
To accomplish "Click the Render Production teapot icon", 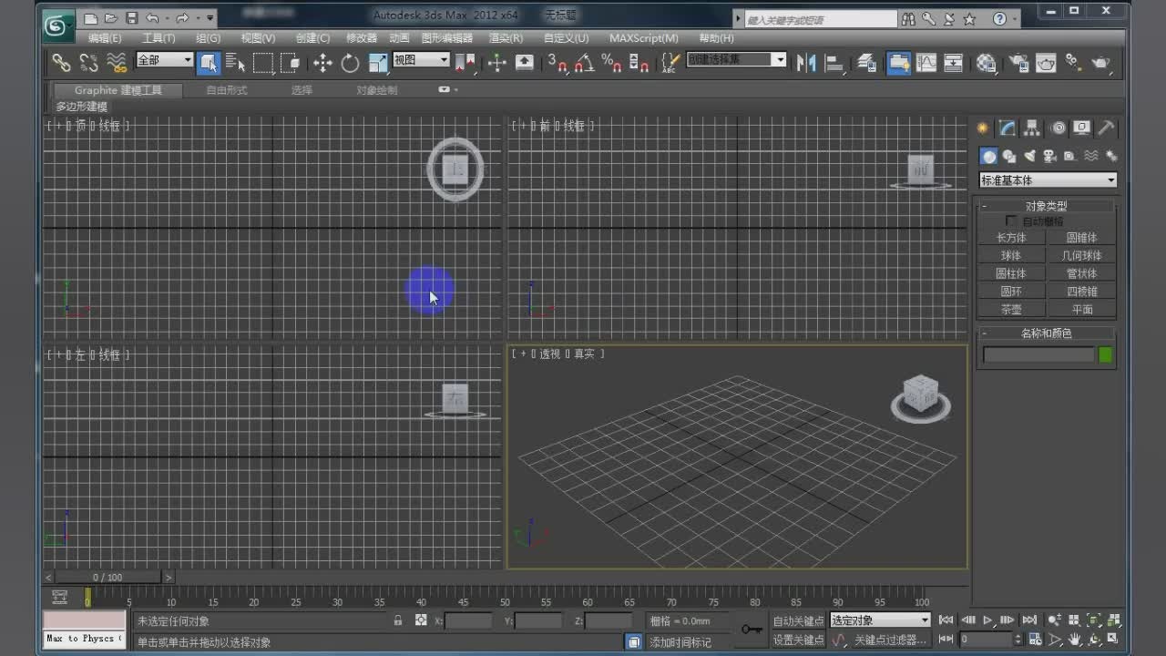I will [1101, 62].
